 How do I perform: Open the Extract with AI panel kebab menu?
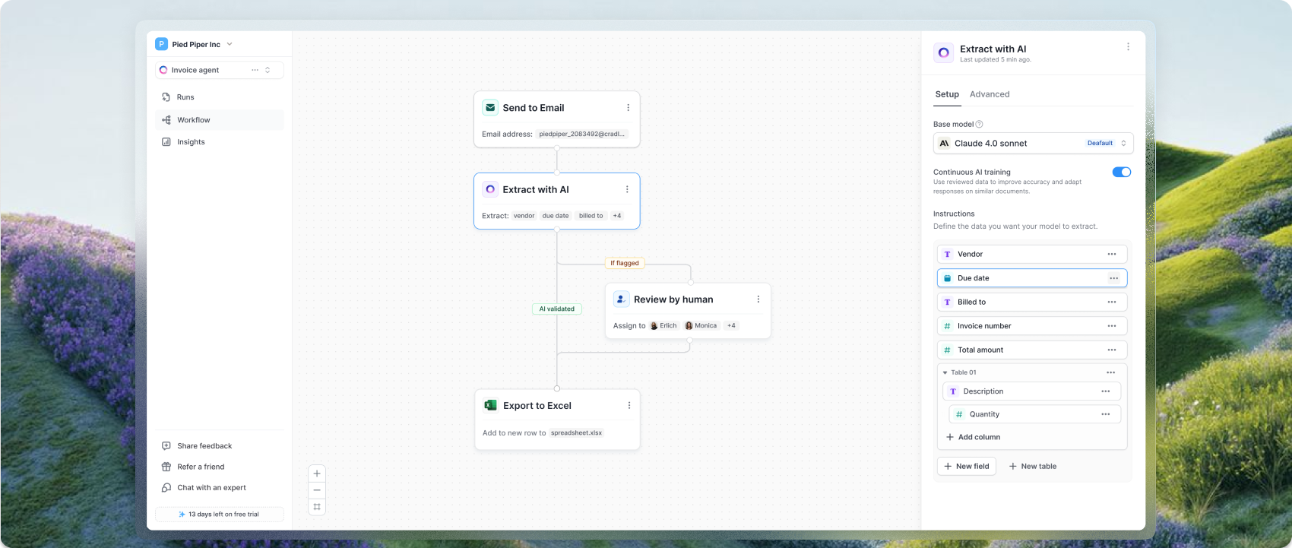click(1128, 47)
